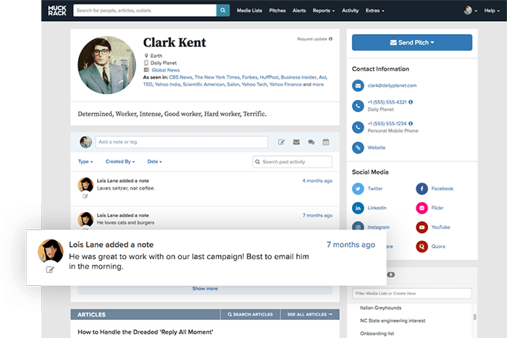Click info icon beside +1 (555) 555-1234
507x338 pixels.
pos(411,124)
